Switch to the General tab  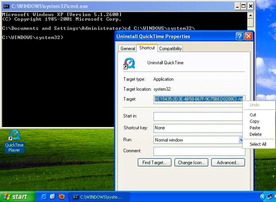[x=127, y=49]
